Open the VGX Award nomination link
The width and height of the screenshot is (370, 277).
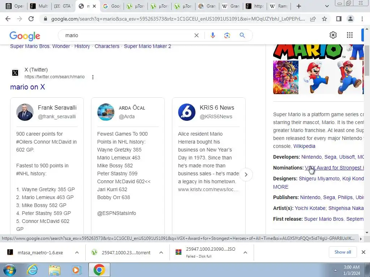[x=334, y=168]
